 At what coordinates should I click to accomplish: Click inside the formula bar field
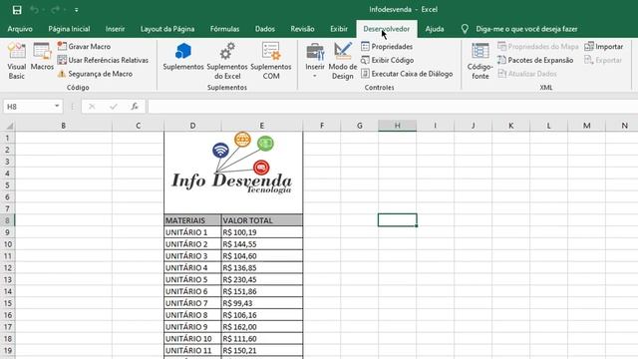[393, 107]
